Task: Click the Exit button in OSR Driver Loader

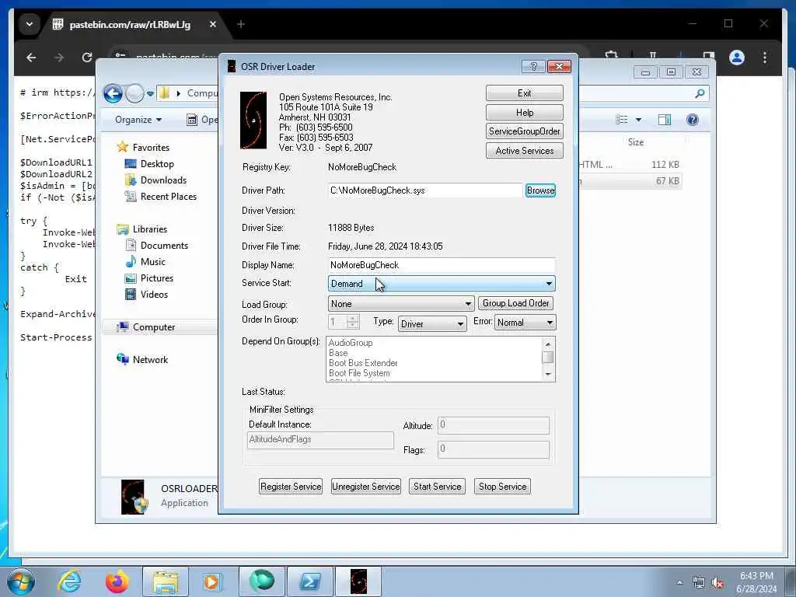Action: (524, 93)
